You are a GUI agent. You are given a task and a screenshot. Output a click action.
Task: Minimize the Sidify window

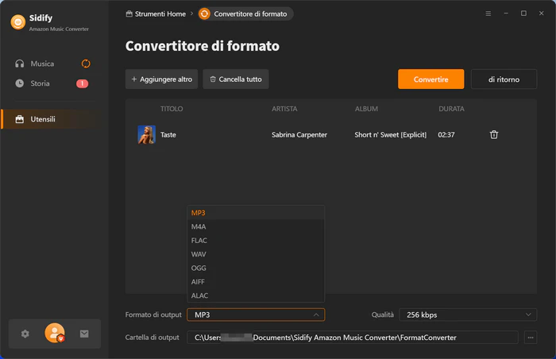coord(506,14)
